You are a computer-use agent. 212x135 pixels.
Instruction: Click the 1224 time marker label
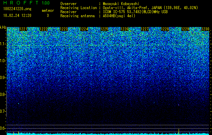(x=84, y=29)
